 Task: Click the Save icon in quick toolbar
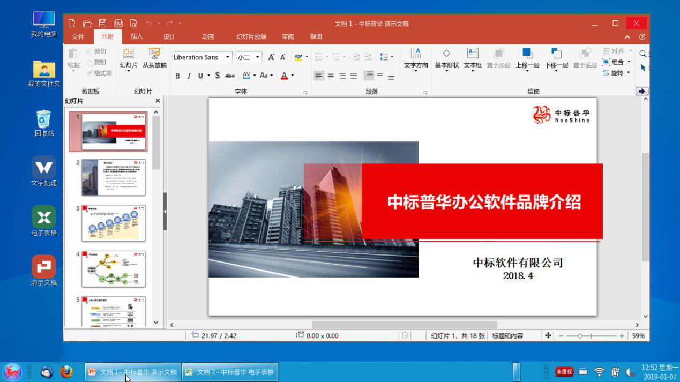coord(102,23)
